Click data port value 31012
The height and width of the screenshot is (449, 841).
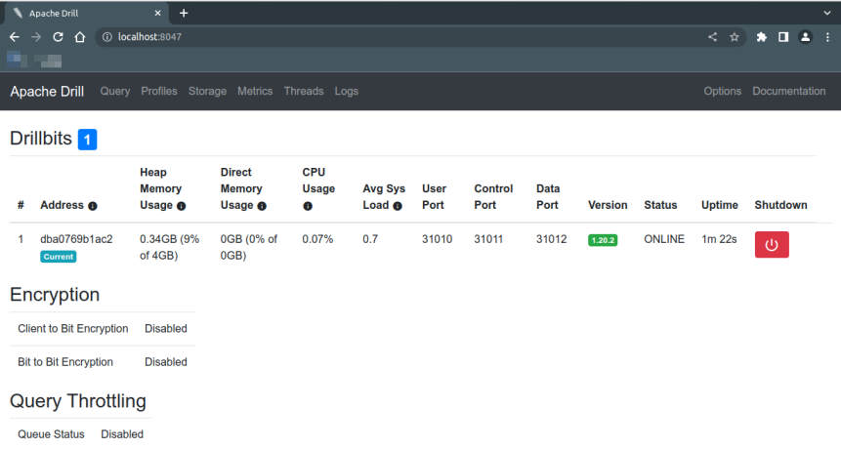pyautogui.click(x=551, y=239)
